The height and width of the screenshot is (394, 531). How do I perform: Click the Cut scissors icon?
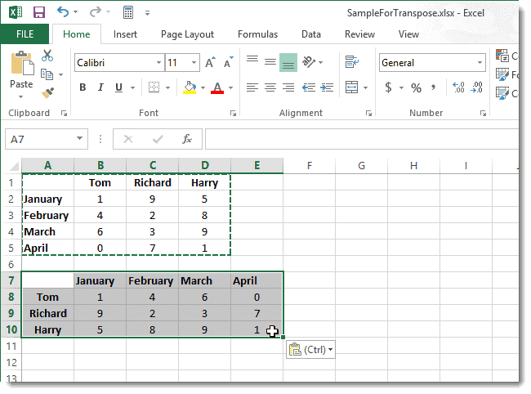tap(47, 56)
